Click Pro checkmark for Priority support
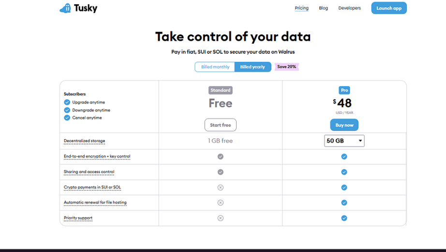446x252 pixels. pos(344,218)
